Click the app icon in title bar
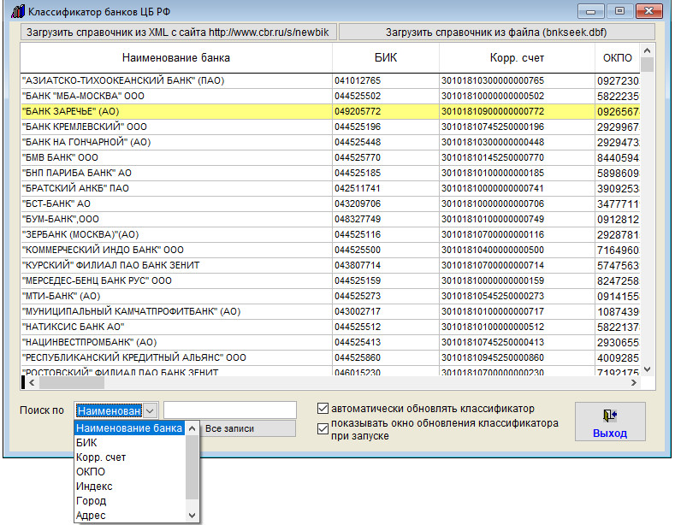Image resolution: width=675 pixels, height=525 pixels. pyautogui.click(x=17, y=13)
